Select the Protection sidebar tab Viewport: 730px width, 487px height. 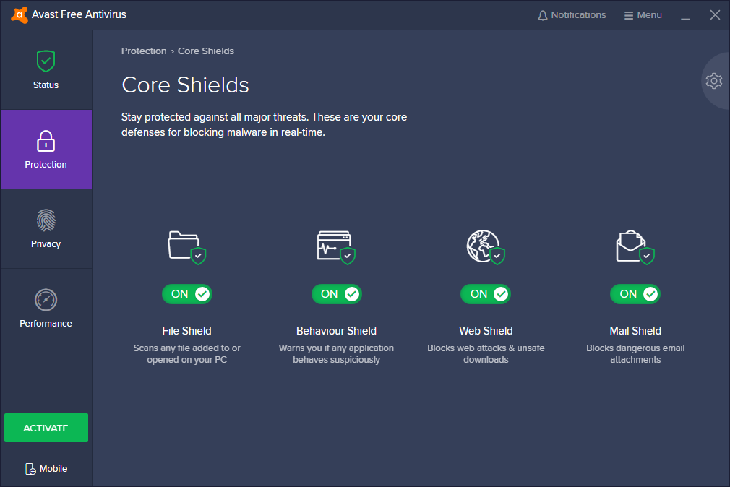[x=46, y=150]
